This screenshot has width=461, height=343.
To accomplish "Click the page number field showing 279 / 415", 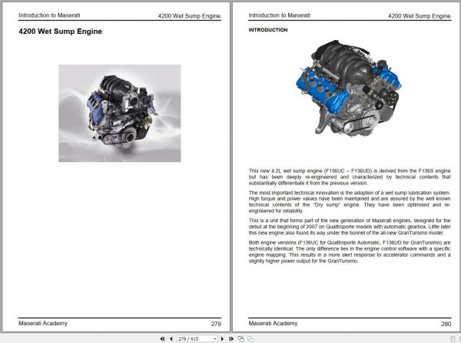I will pos(197,339).
